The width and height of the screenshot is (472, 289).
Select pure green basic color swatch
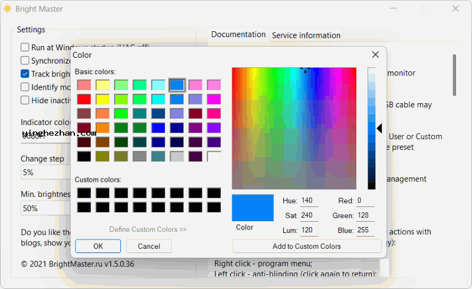coord(122,114)
